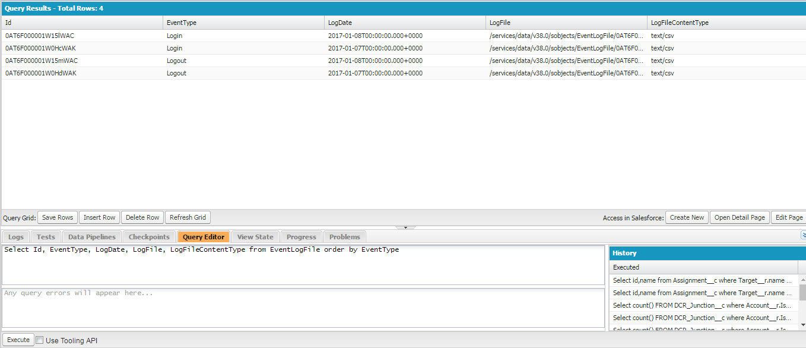Execute the SOQL query

coord(18,339)
